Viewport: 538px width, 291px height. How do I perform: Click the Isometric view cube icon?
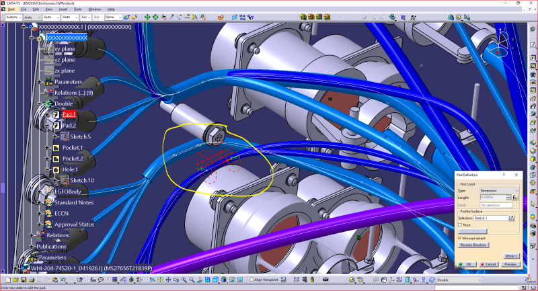(x=215, y=280)
